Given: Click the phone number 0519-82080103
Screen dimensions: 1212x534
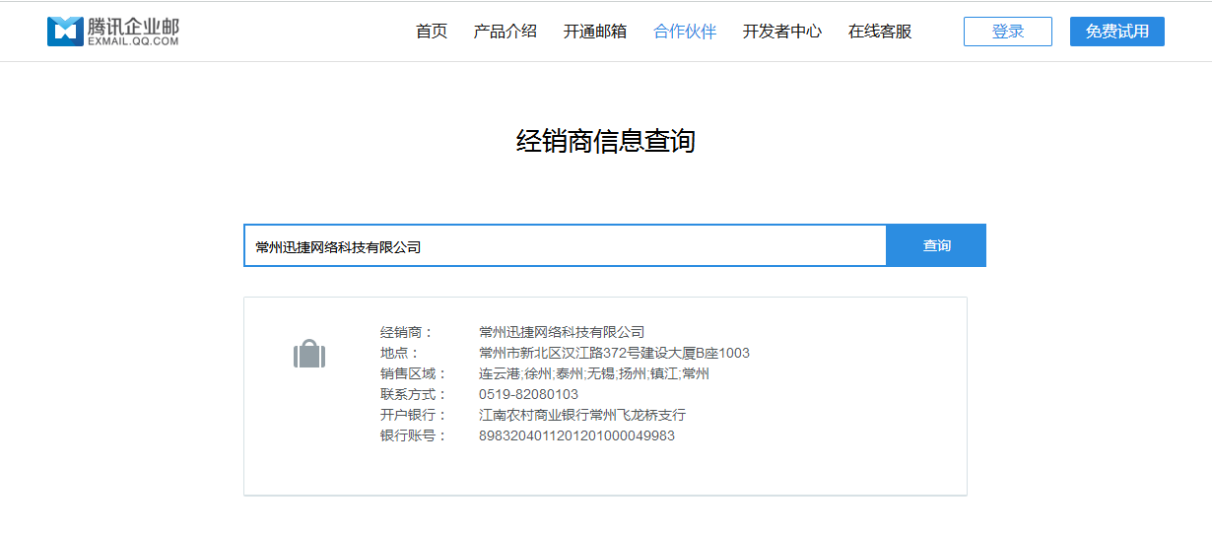Looking at the screenshot, I should (528, 394).
